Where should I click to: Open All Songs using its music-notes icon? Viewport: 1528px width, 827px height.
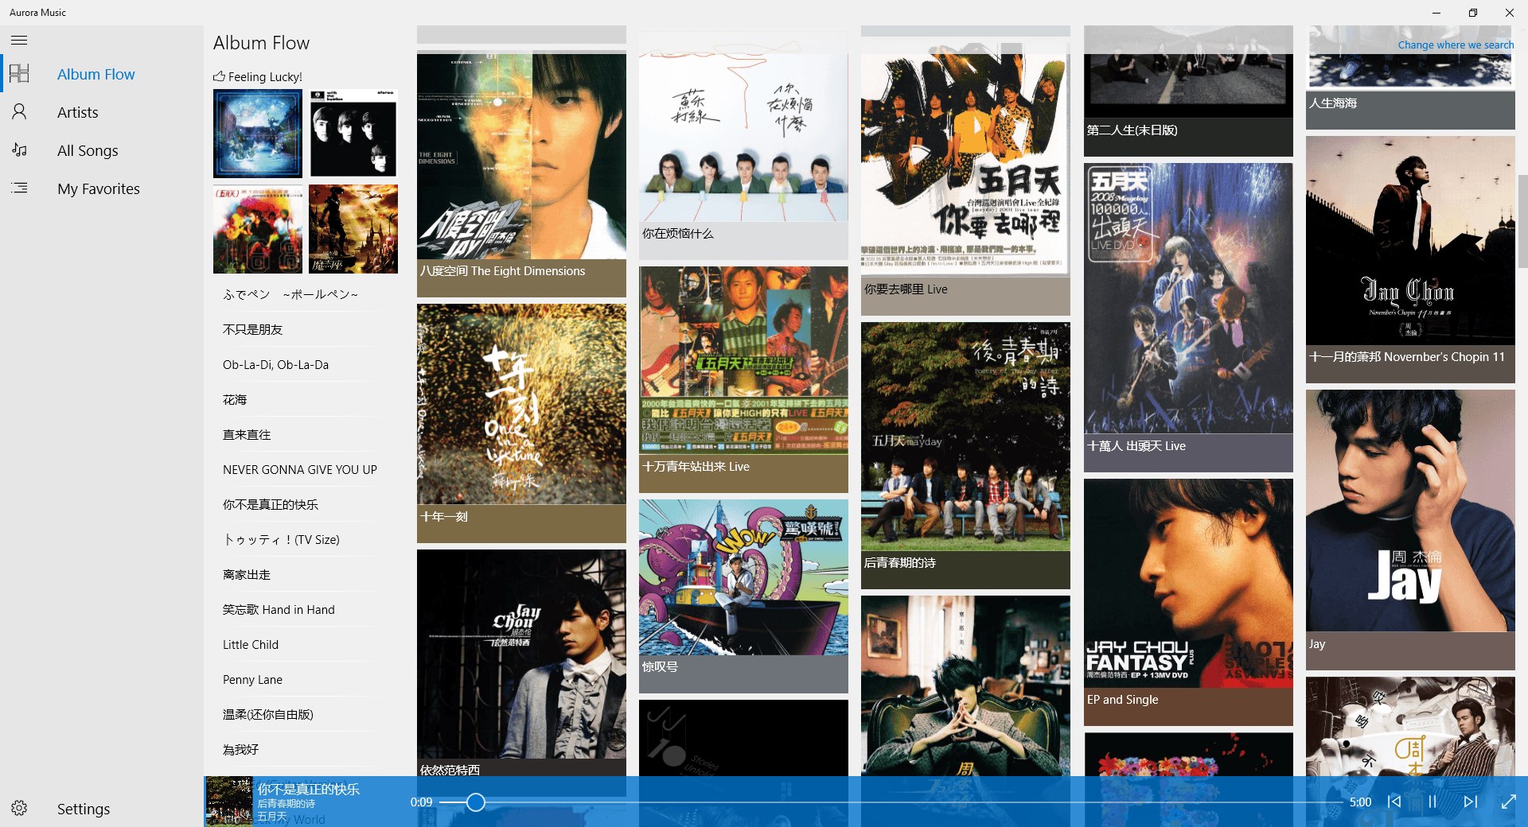[x=19, y=149]
